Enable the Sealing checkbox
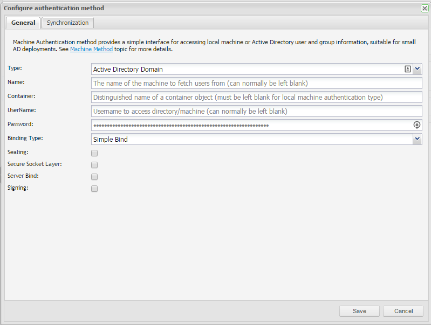 tap(94, 153)
